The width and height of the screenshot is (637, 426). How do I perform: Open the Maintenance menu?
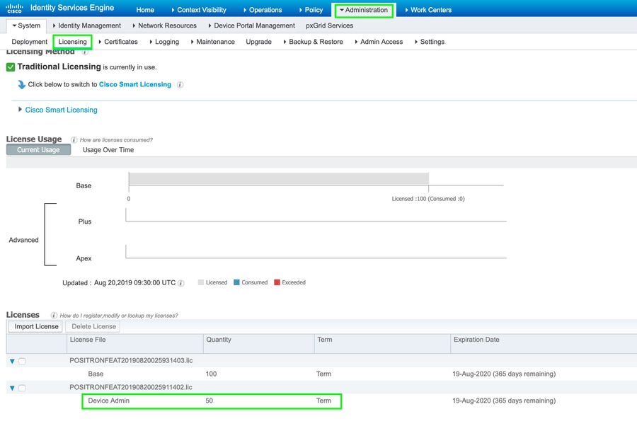[213, 42]
